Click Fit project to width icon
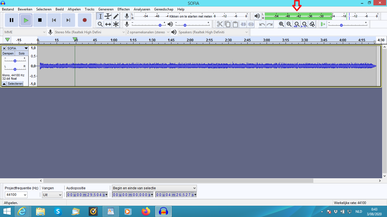The height and width of the screenshot is (217, 387). [x=304, y=24]
